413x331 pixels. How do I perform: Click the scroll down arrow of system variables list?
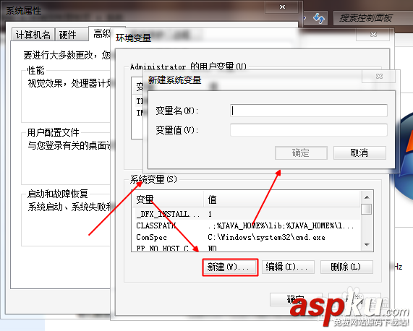click(x=367, y=245)
